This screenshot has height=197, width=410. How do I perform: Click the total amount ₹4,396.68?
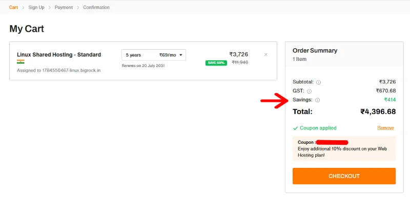[x=378, y=112]
